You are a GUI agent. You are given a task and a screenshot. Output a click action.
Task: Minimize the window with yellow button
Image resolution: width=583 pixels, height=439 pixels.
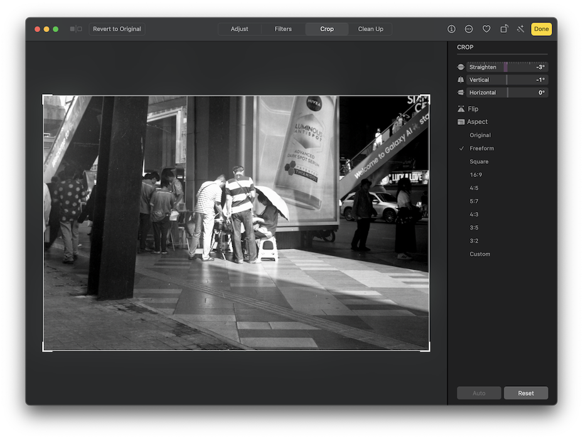(46, 29)
